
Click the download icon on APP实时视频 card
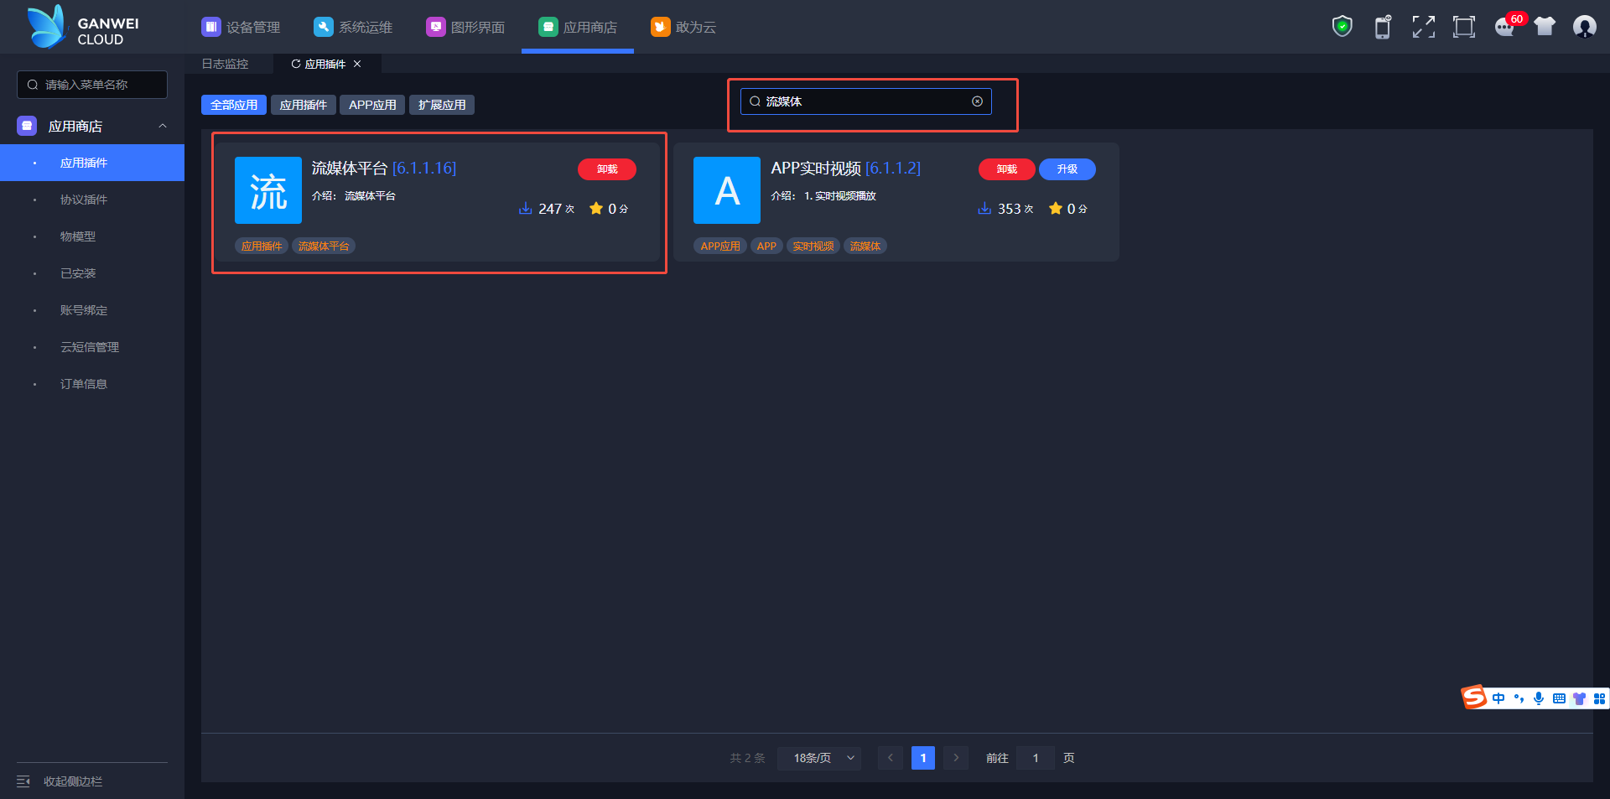pos(984,208)
